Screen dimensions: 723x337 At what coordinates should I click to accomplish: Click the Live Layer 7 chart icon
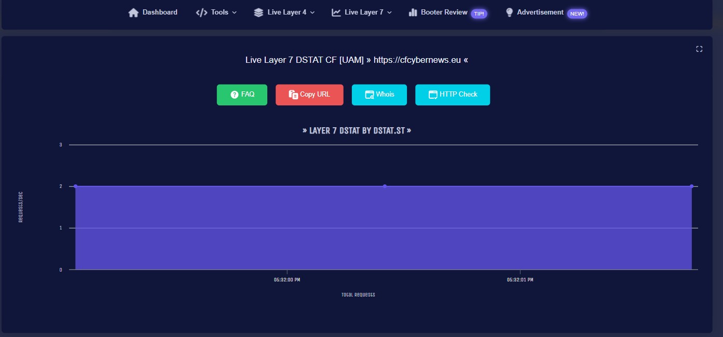pos(336,12)
